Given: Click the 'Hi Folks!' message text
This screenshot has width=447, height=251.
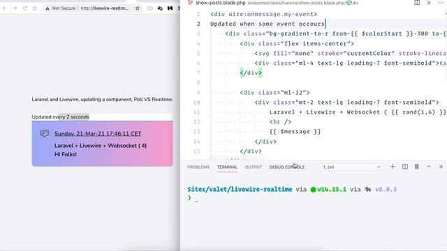Looking at the screenshot, I should [x=66, y=154].
